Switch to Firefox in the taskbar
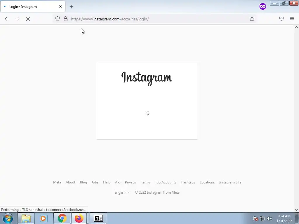This screenshot has height=224, width=299. tap(79, 218)
